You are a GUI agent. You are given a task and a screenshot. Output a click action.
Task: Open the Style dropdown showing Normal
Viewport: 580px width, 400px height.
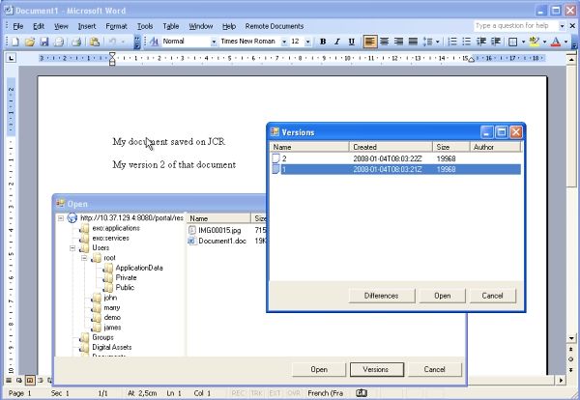tap(214, 43)
